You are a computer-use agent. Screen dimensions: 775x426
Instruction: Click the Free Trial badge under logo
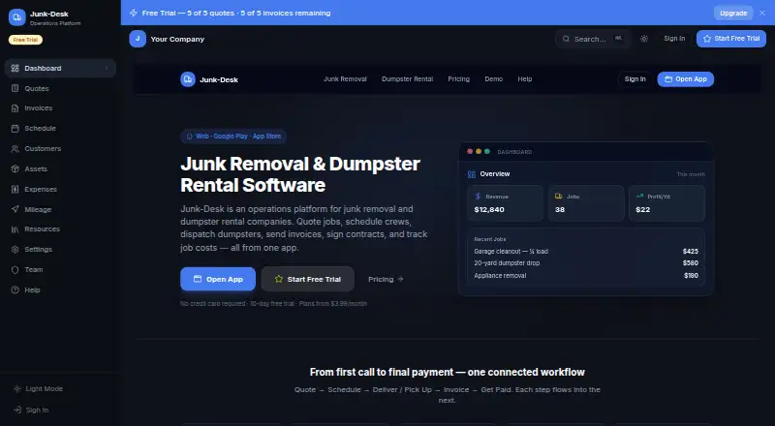pyautogui.click(x=25, y=40)
